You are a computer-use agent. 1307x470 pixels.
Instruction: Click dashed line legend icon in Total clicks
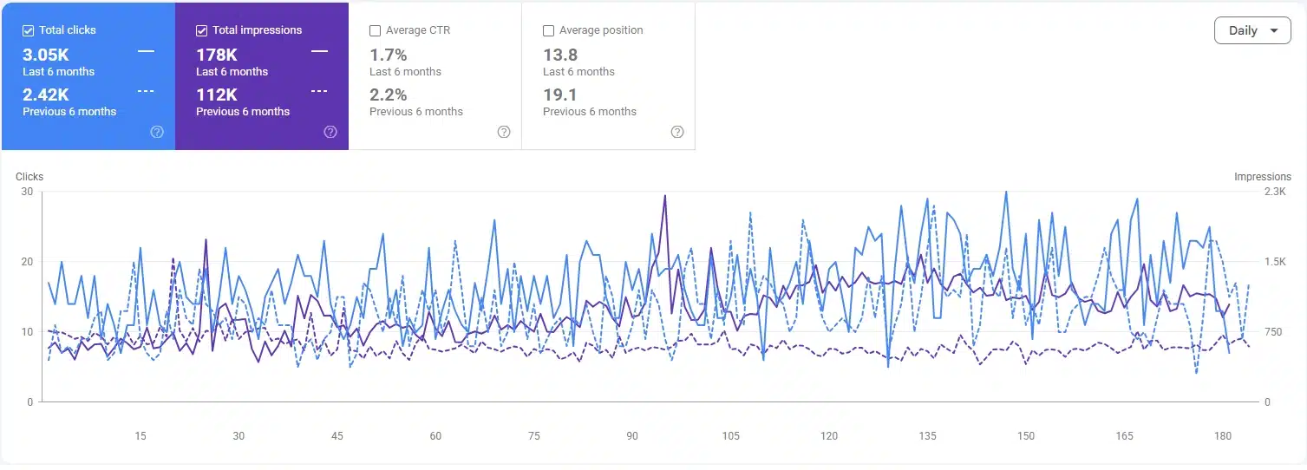pos(146,91)
